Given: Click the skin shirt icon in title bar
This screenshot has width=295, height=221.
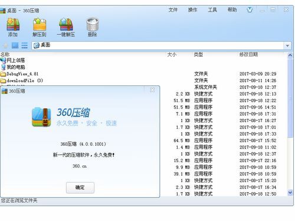Looking at the screenshot, I should click(250, 9).
